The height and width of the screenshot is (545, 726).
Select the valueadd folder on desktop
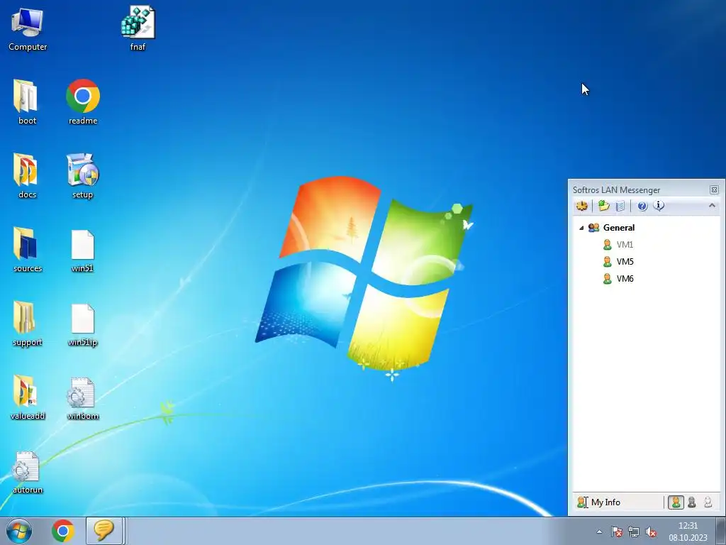click(x=28, y=397)
